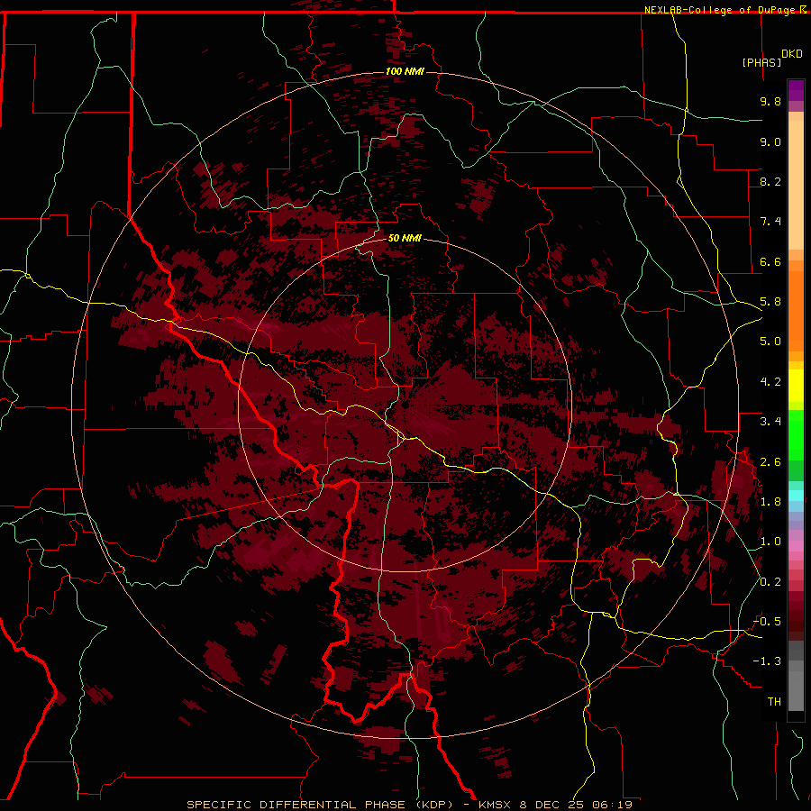Click the 1.8 color scale value
This screenshot has height=811, width=811.
coord(770,502)
